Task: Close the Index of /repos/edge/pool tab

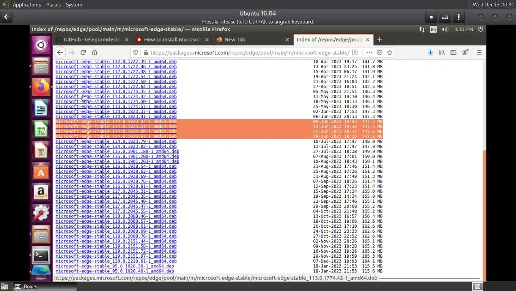Action: click(x=367, y=39)
